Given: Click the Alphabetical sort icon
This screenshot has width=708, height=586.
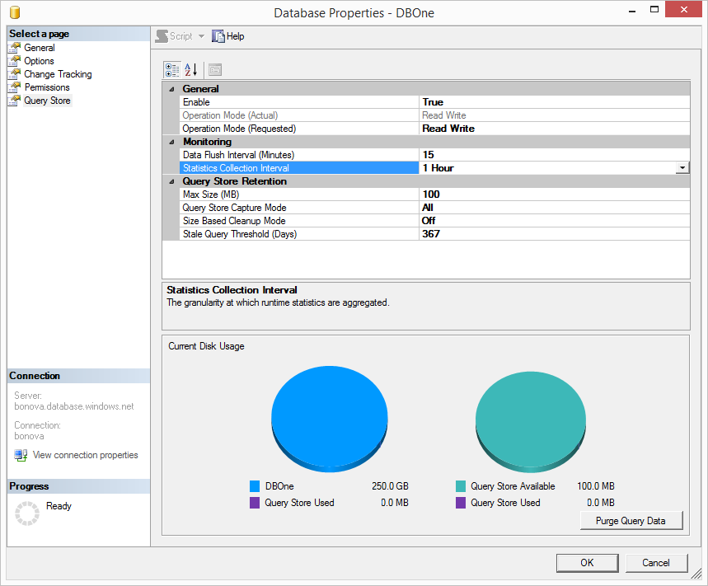Looking at the screenshot, I should coord(191,70).
